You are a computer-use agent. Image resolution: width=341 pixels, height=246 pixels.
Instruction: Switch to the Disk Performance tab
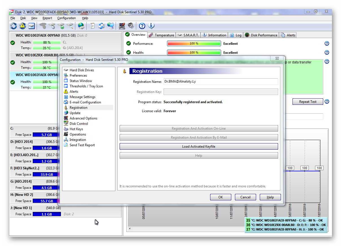261,35
